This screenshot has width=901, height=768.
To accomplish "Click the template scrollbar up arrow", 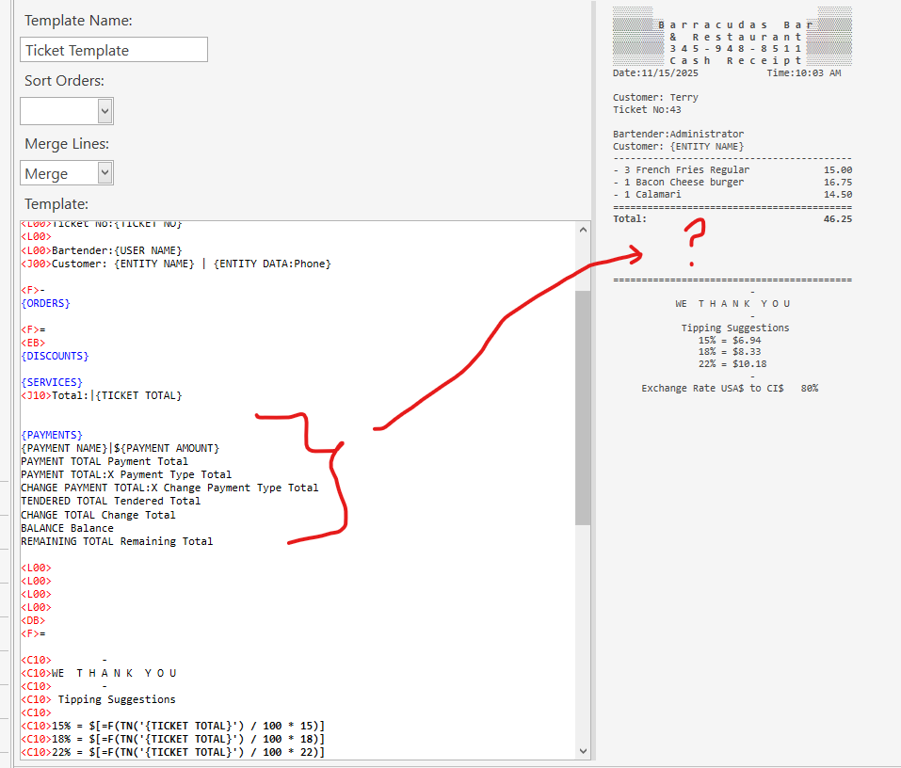I will tap(583, 230).
